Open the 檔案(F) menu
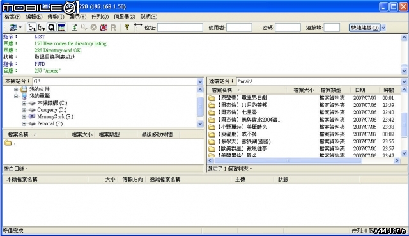Viewport: 409px width, 236px height. pyautogui.click(x=13, y=17)
